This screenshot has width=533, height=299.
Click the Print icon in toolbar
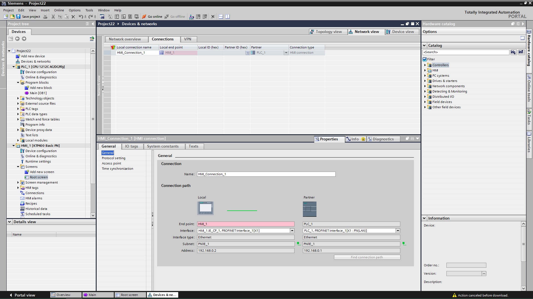tap(46, 17)
